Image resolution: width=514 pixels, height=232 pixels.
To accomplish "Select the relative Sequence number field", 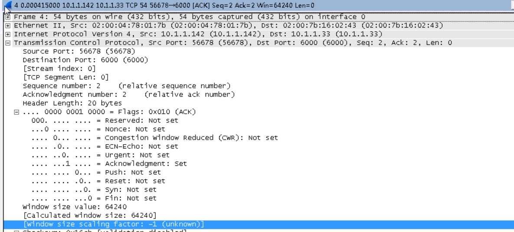I will pos(127,86).
